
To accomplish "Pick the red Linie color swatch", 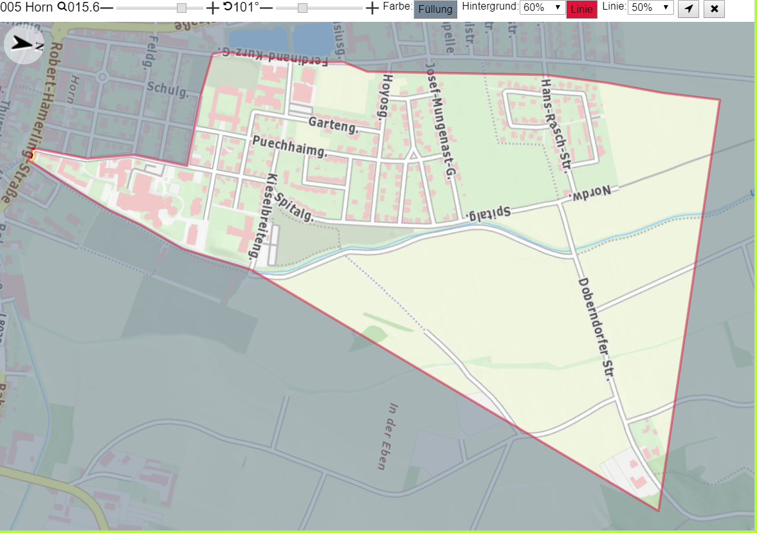I will [x=582, y=9].
